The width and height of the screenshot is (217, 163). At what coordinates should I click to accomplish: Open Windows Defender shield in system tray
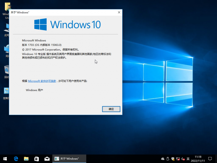(x=173, y=159)
